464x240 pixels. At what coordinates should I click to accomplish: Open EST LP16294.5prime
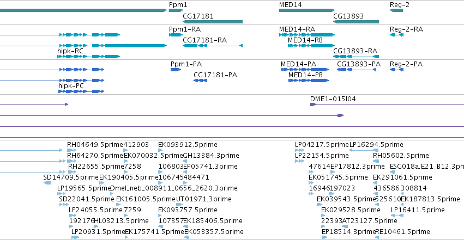tap(376, 145)
